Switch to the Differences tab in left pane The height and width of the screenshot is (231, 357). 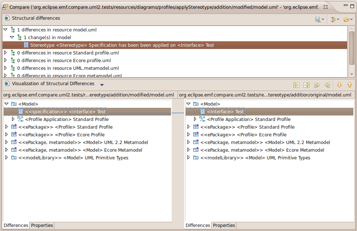point(16,225)
